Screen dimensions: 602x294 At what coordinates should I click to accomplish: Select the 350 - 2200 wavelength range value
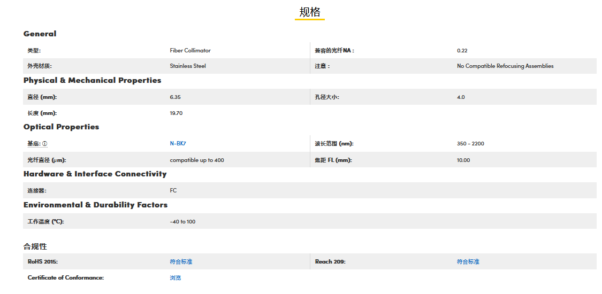[x=470, y=144]
